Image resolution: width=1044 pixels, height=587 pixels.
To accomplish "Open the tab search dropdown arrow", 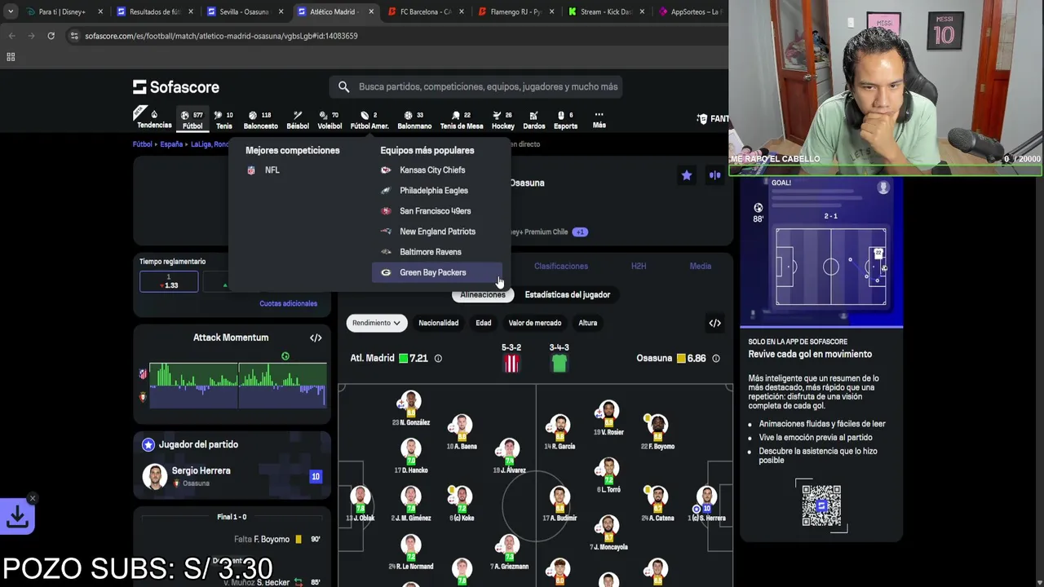I will (10, 11).
